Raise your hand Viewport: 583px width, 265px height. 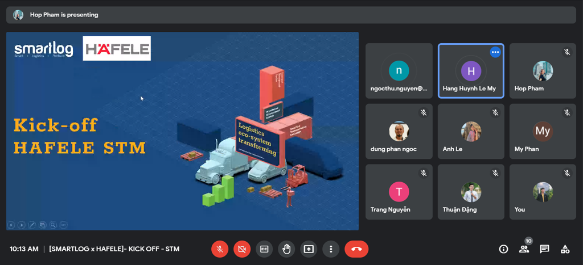286,249
